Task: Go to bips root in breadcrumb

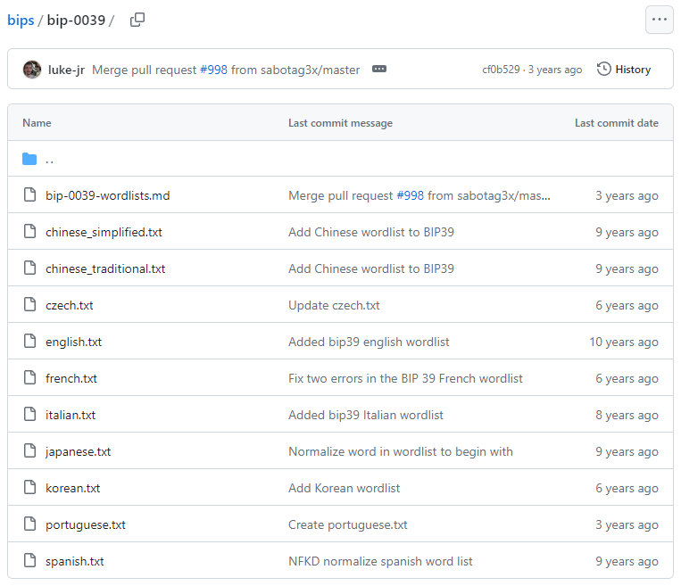Action: pyautogui.click(x=20, y=20)
